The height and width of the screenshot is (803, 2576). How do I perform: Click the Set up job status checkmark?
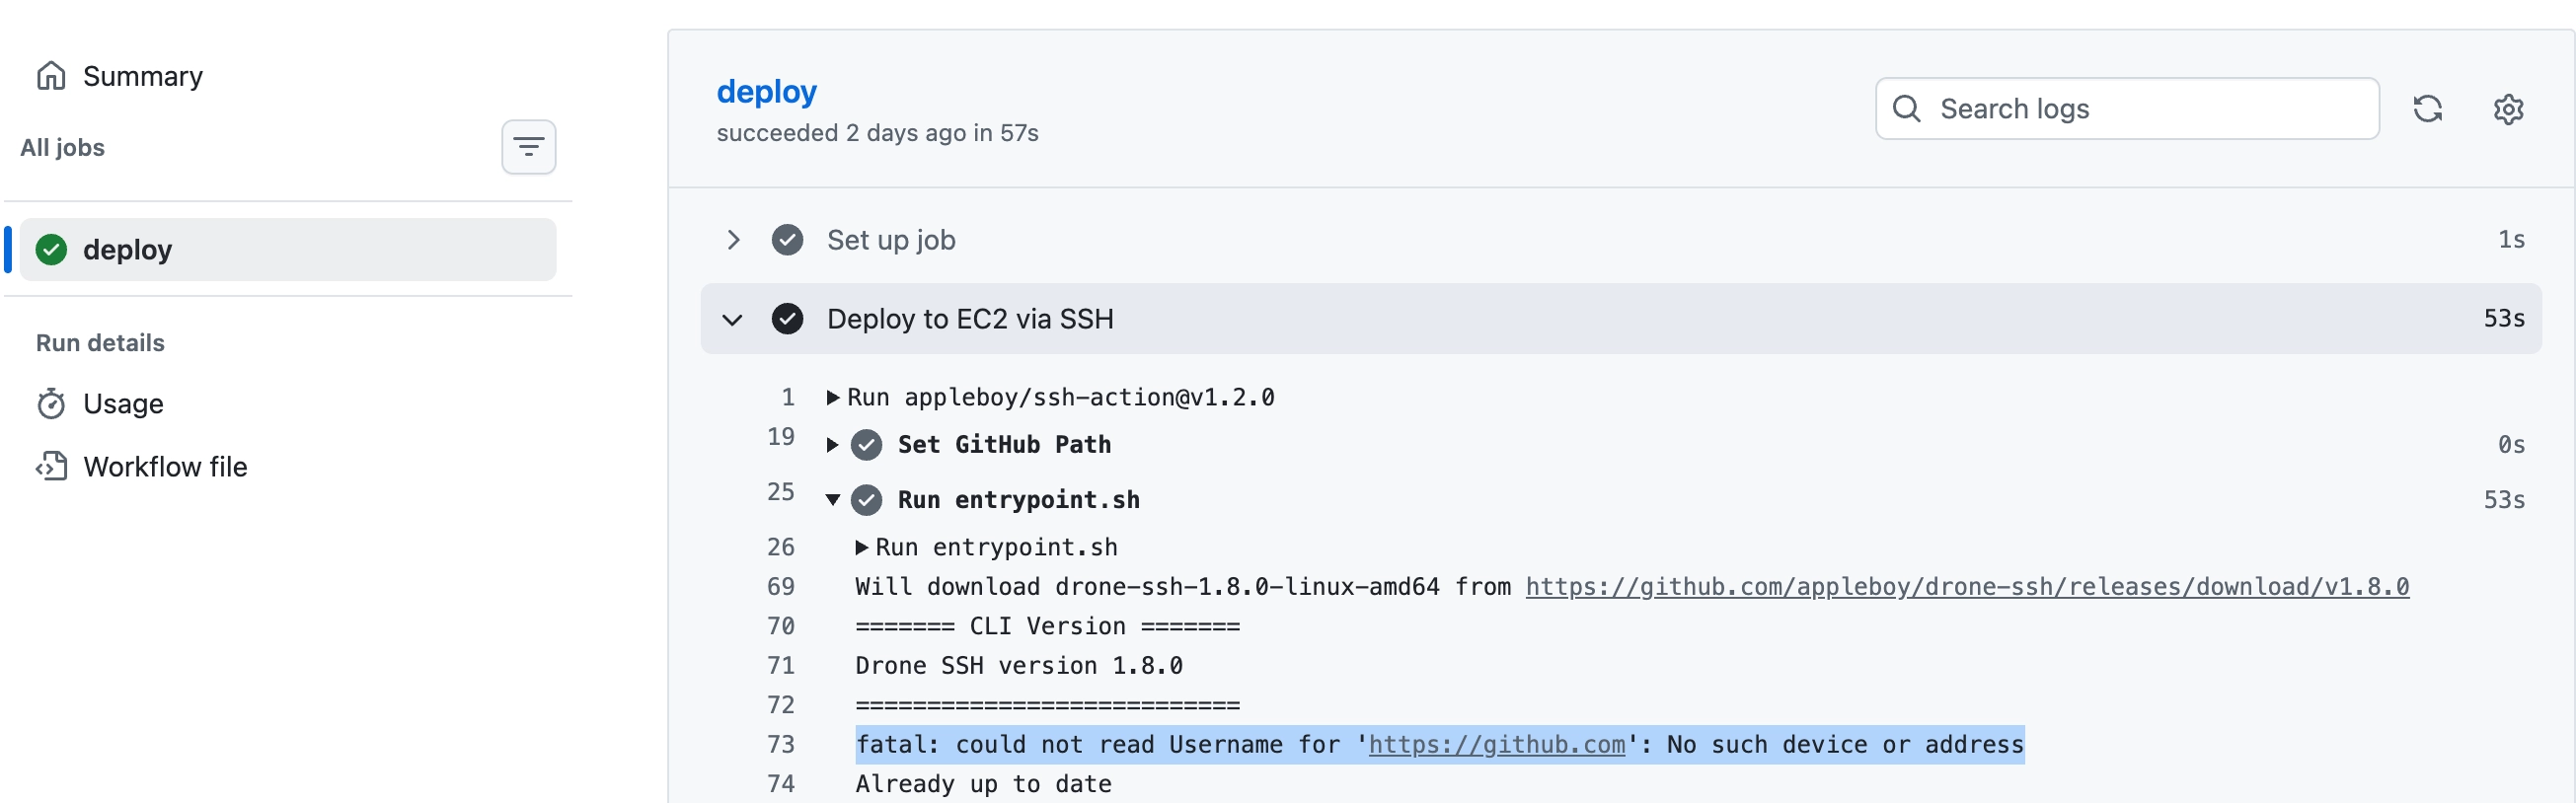[787, 240]
